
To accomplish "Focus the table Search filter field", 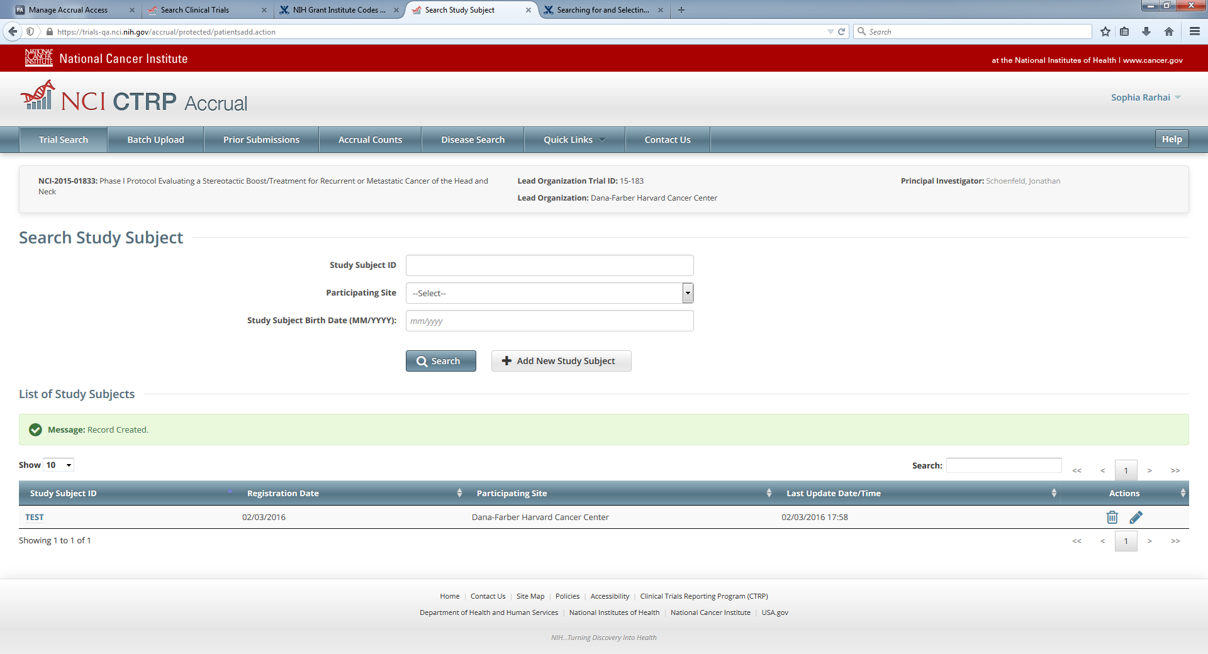I will [1004, 465].
